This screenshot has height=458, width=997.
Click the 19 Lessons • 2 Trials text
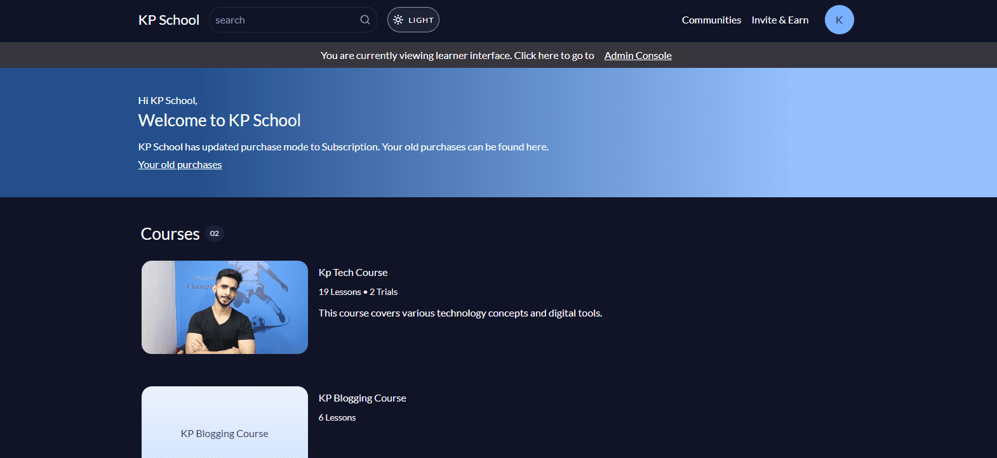tap(358, 292)
